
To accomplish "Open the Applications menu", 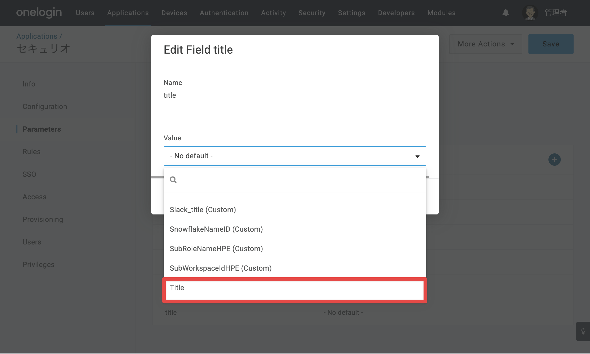I will pyautogui.click(x=128, y=13).
